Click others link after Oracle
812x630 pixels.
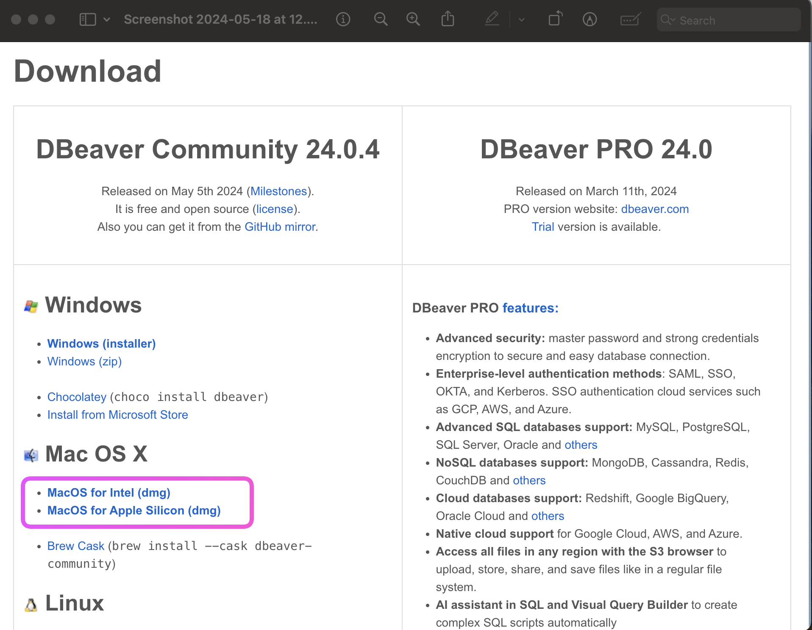tap(581, 445)
